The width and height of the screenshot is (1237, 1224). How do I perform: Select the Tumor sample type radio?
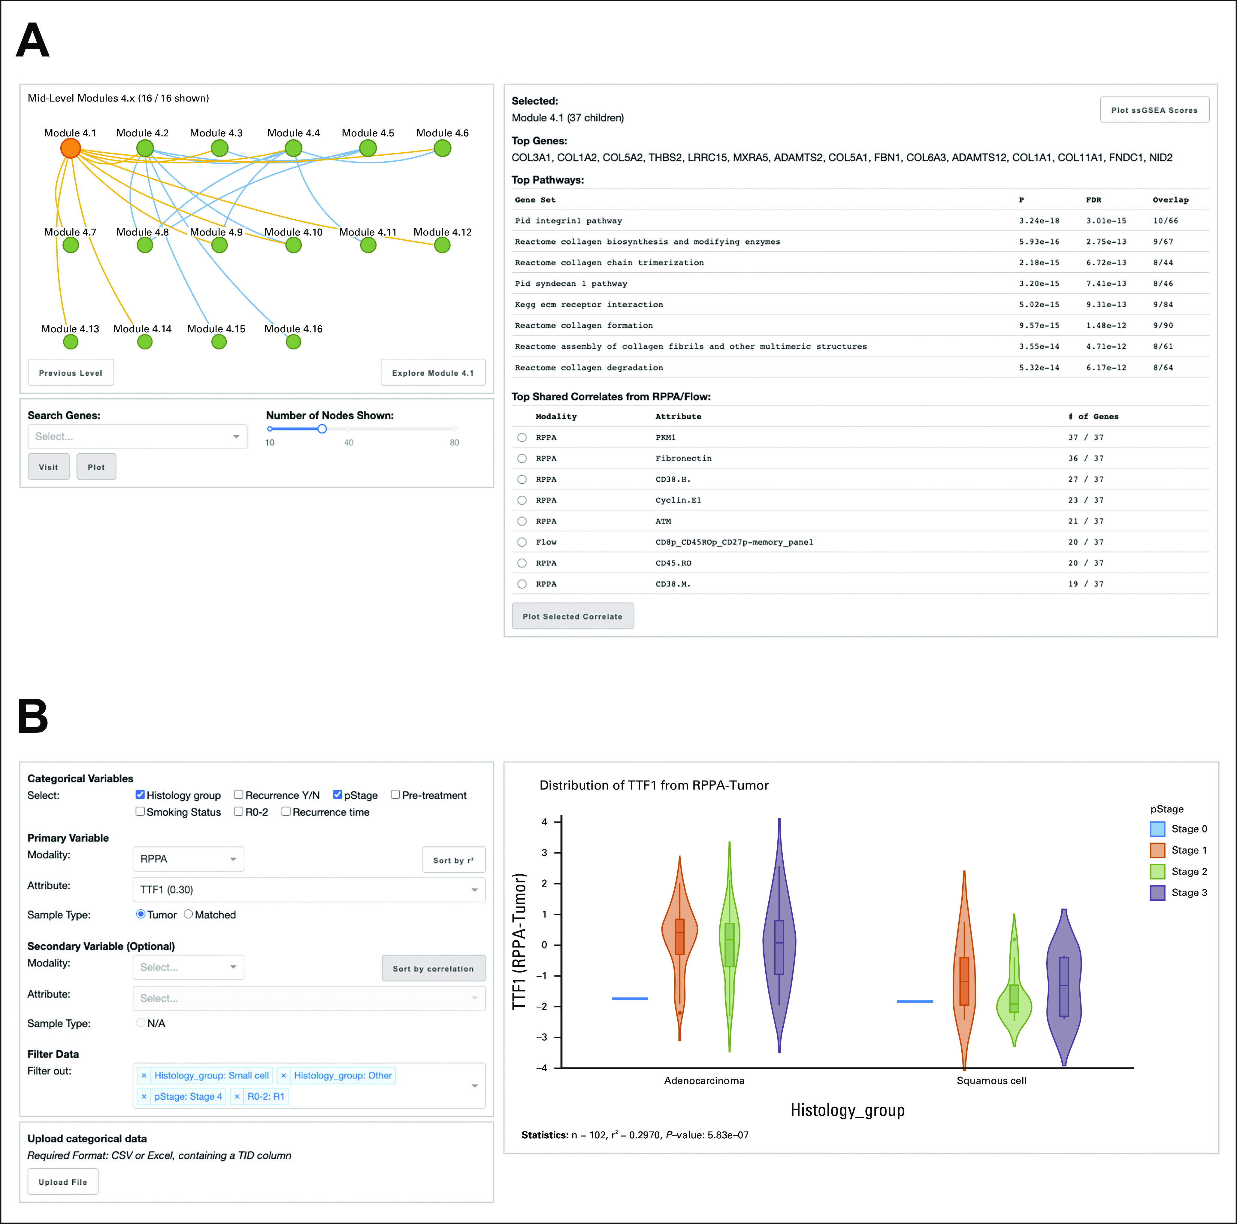[x=141, y=915]
